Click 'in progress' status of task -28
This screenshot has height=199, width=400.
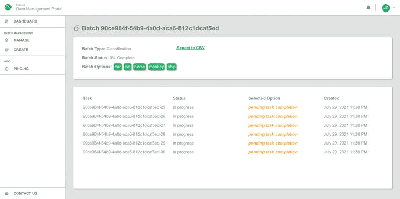(x=183, y=135)
